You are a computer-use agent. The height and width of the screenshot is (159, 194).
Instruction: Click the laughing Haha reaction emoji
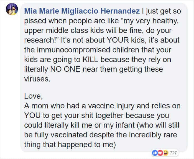(x=165, y=153)
